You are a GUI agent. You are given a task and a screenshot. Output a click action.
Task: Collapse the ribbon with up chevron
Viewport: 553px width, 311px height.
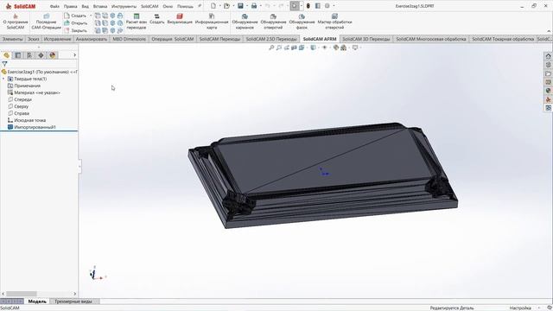click(549, 31)
